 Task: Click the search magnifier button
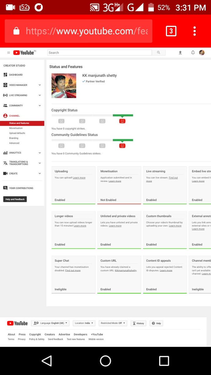pyautogui.click(x=158, y=52)
